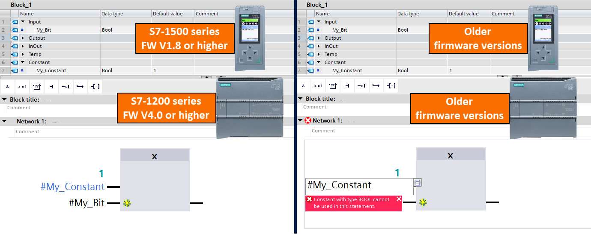Click the Data type column header in left pane
Viewport: 591px width, 234px height.
(125, 14)
